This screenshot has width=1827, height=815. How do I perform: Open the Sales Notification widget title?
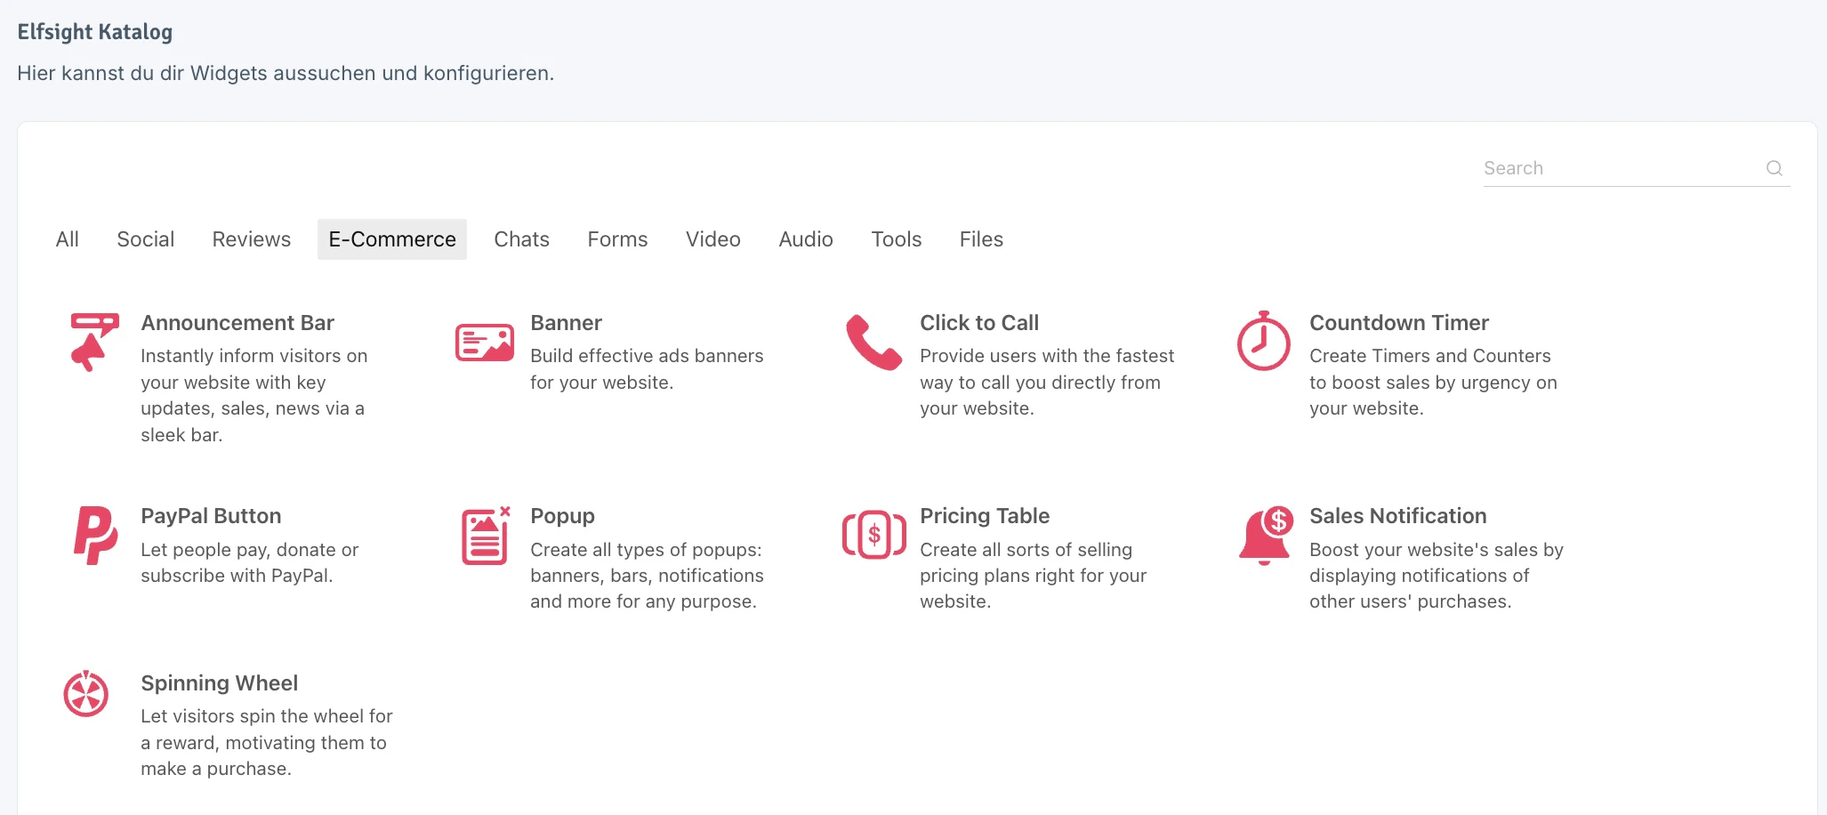coord(1398,516)
